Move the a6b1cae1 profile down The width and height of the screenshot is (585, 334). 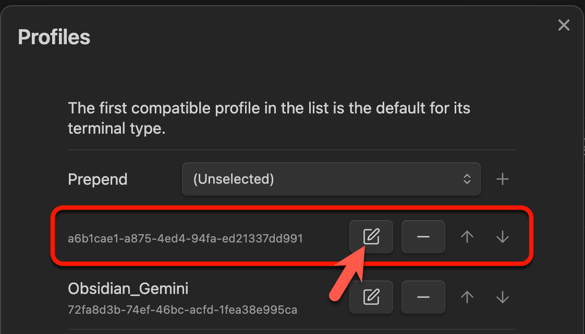tap(502, 237)
